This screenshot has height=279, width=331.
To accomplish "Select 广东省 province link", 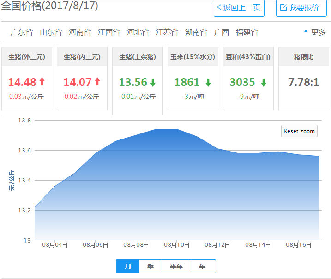I will pos(22,32).
